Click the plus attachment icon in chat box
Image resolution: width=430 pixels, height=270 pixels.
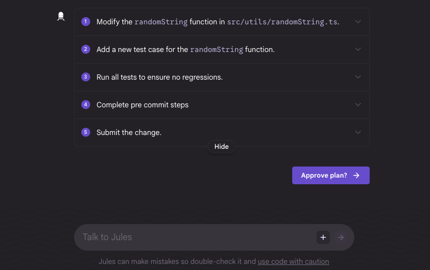[x=323, y=237]
